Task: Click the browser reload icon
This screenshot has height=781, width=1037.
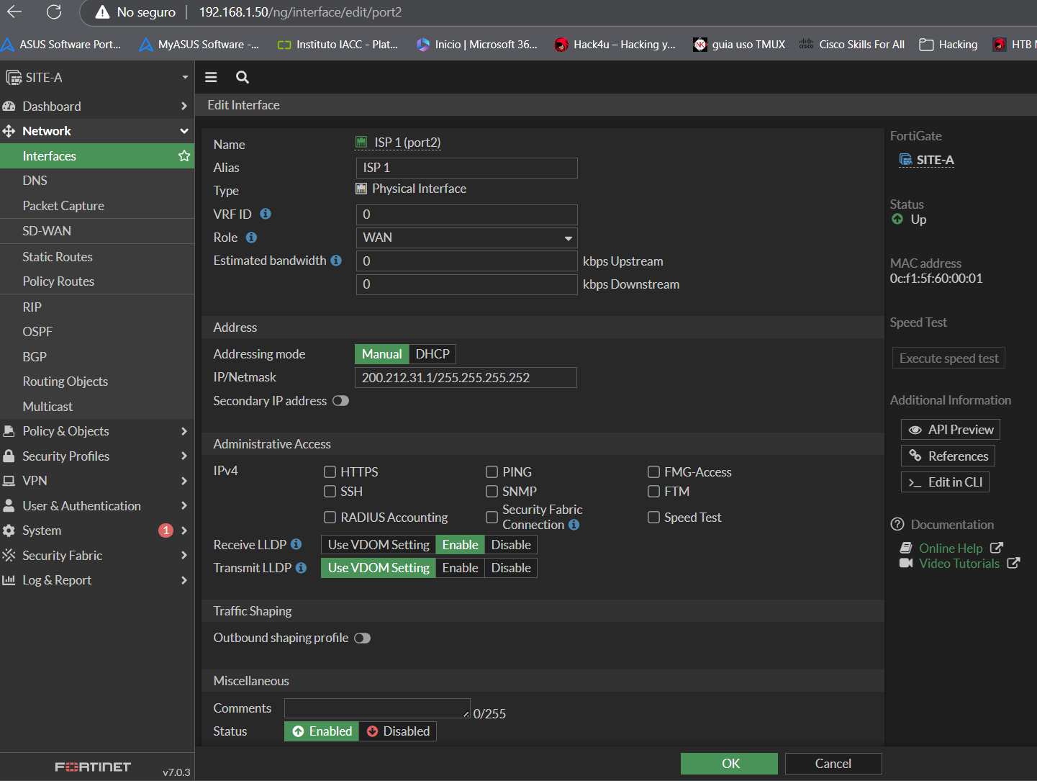Action: click(x=54, y=12)
